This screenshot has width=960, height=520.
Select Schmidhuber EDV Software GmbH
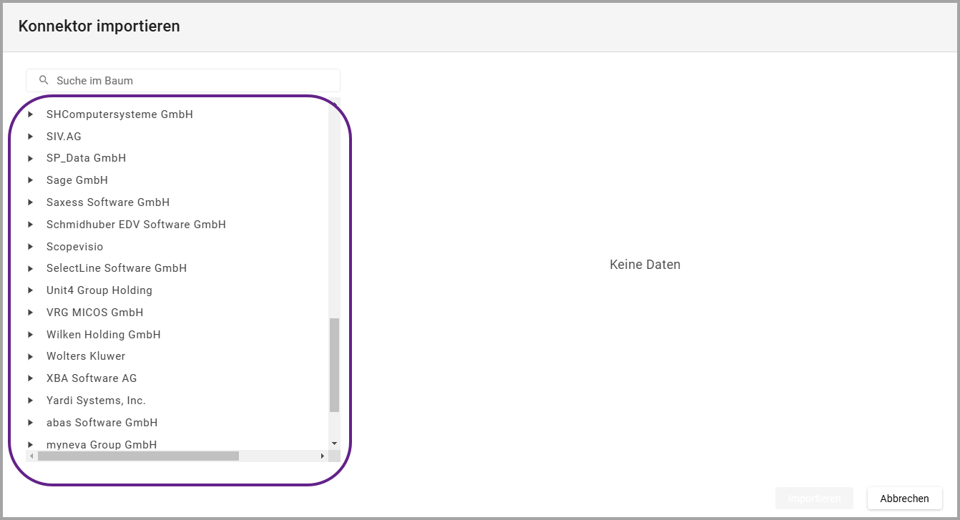pos(136,225)
